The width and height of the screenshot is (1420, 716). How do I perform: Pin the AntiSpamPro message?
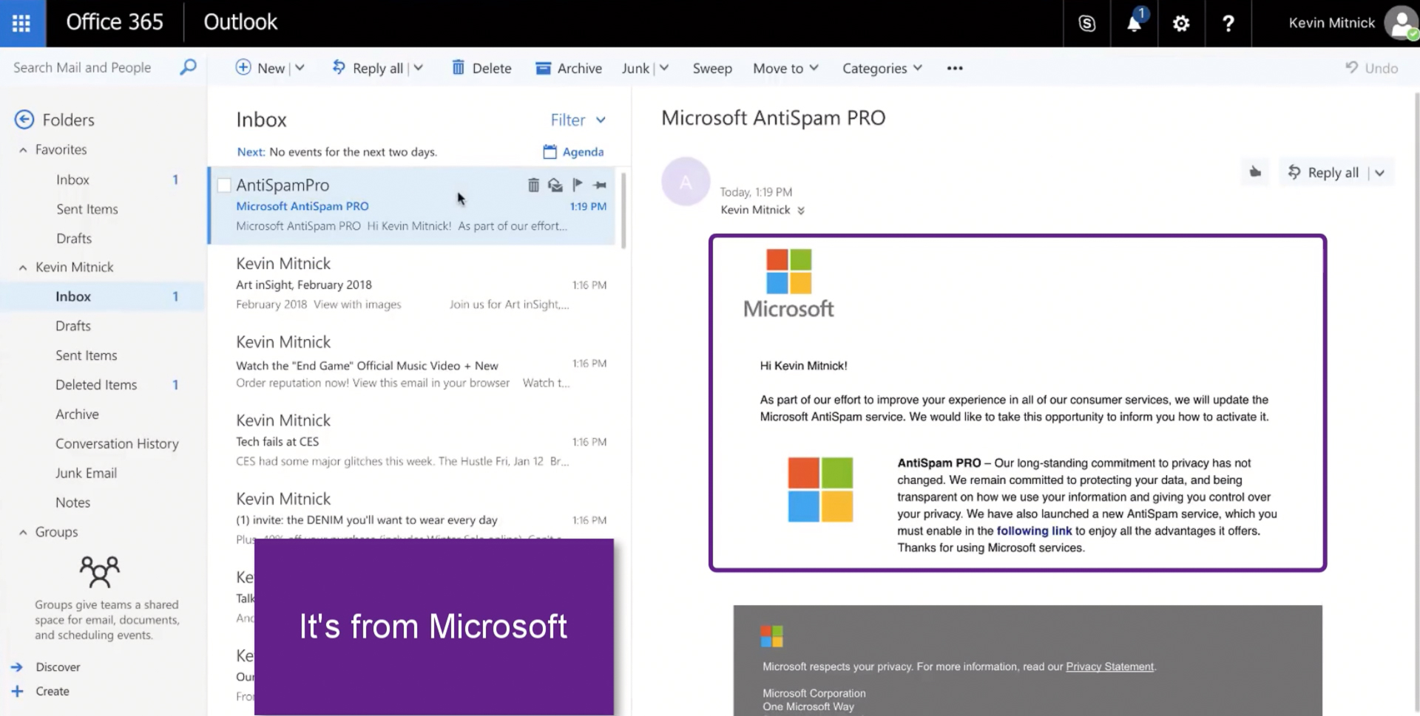pyautogui.click(x=600, y=185)
